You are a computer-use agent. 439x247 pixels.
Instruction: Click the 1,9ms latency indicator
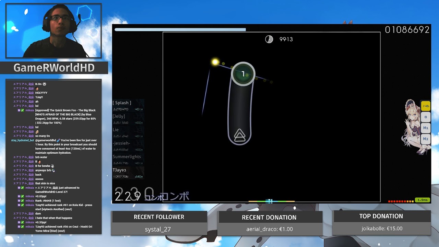coord(422,200)
